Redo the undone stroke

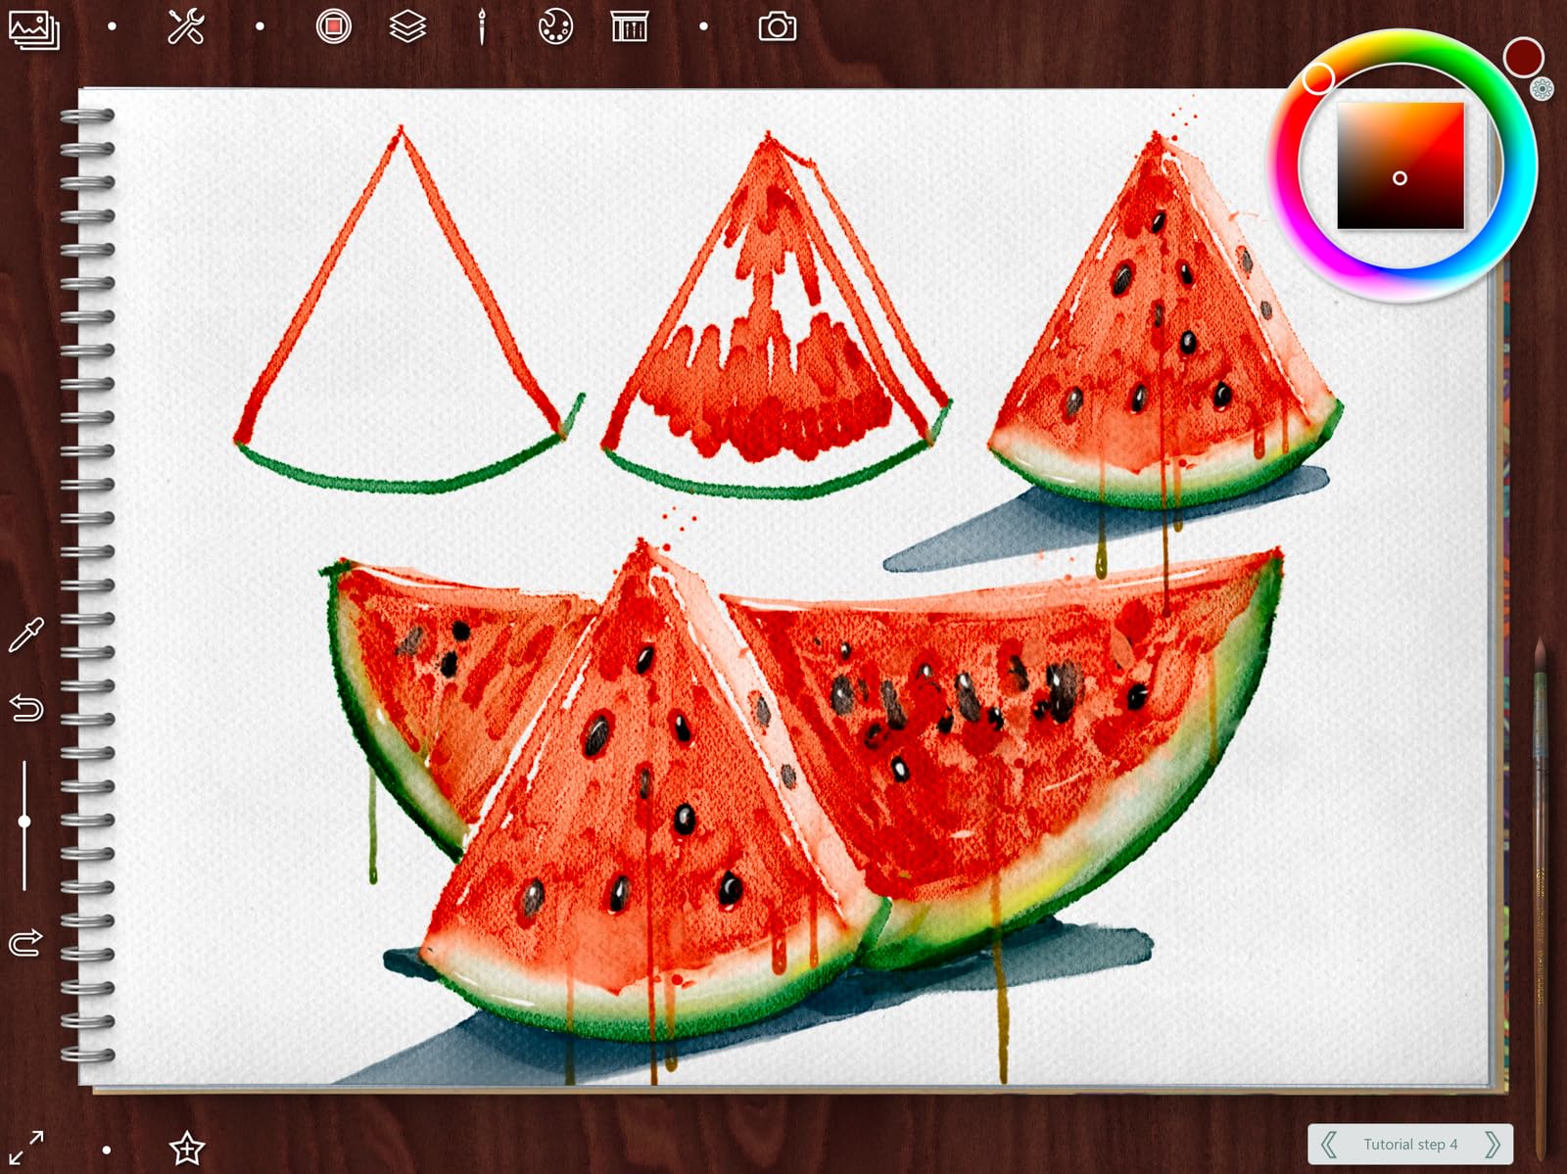pos(27,941)
